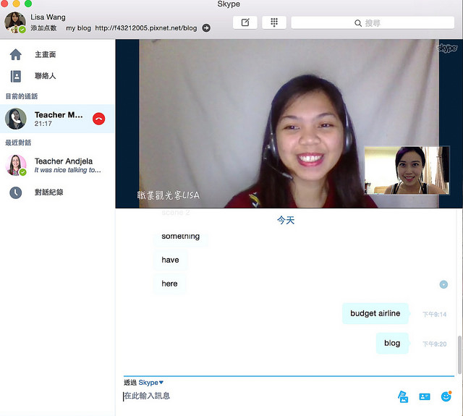The image size is (463, 416).
Task: Click the send contact card icon
Action: (x=425, y=396)
